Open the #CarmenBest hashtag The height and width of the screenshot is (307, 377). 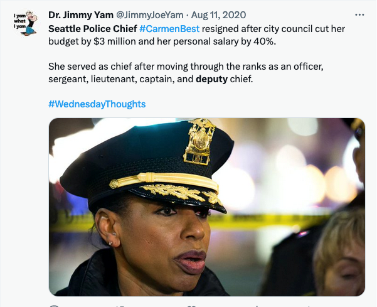[x=169, y=29]
